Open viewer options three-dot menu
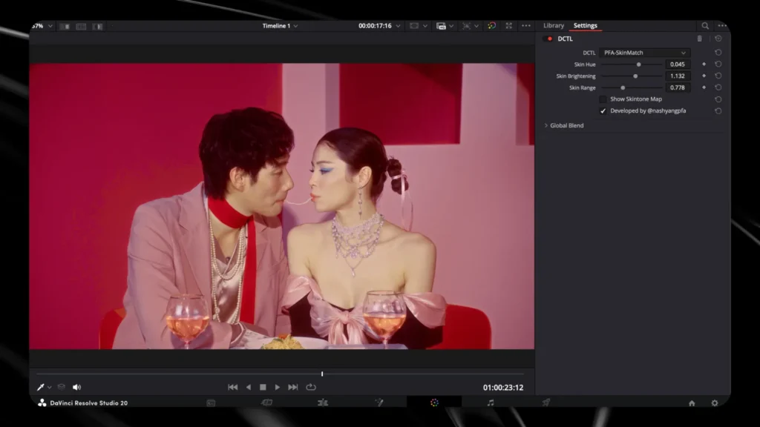760x427 pixels. coord(526,26)
